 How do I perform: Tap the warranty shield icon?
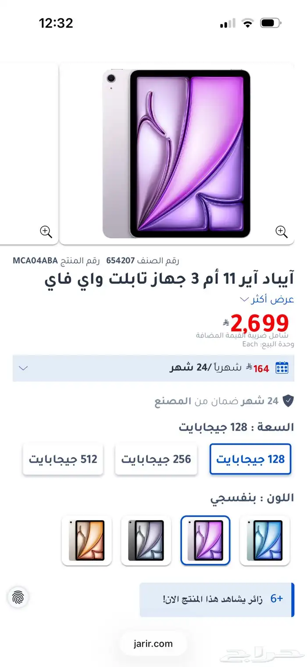288,401
